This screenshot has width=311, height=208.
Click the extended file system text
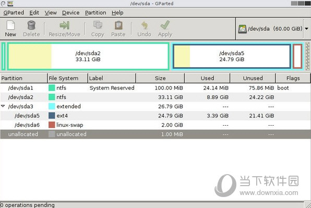(69, 106)
